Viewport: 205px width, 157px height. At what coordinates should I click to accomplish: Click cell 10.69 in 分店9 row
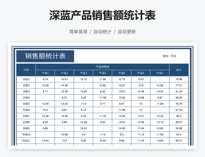(x=160, y=128)
